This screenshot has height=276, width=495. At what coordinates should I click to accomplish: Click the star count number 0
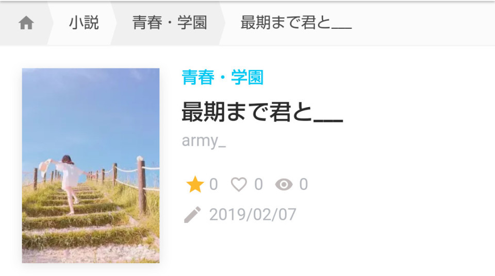coord(213,184)
